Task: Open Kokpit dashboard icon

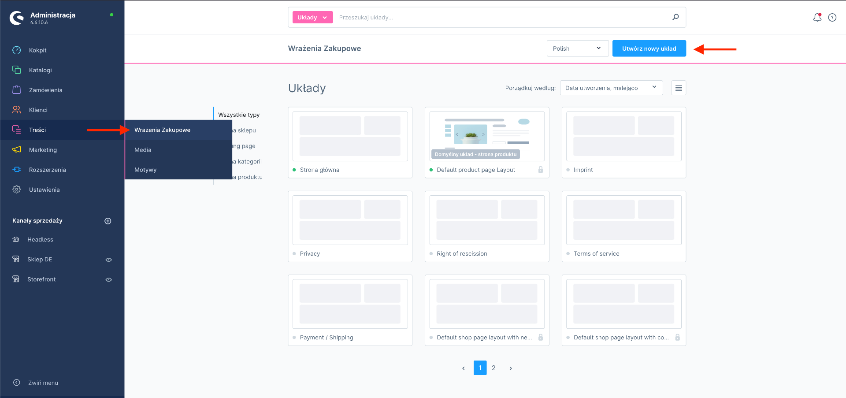Action: coord(17,50)
